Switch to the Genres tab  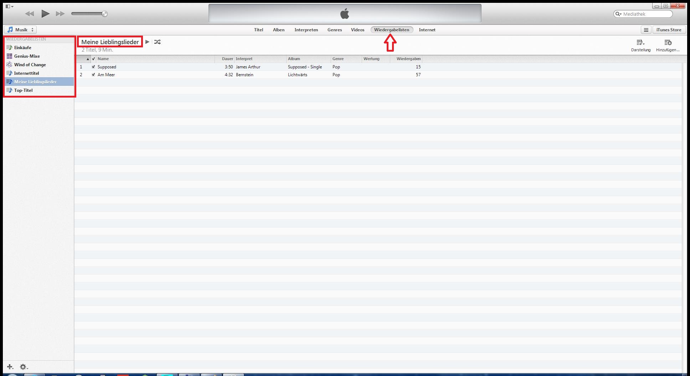pyautogui.click(x=335, y=30)
